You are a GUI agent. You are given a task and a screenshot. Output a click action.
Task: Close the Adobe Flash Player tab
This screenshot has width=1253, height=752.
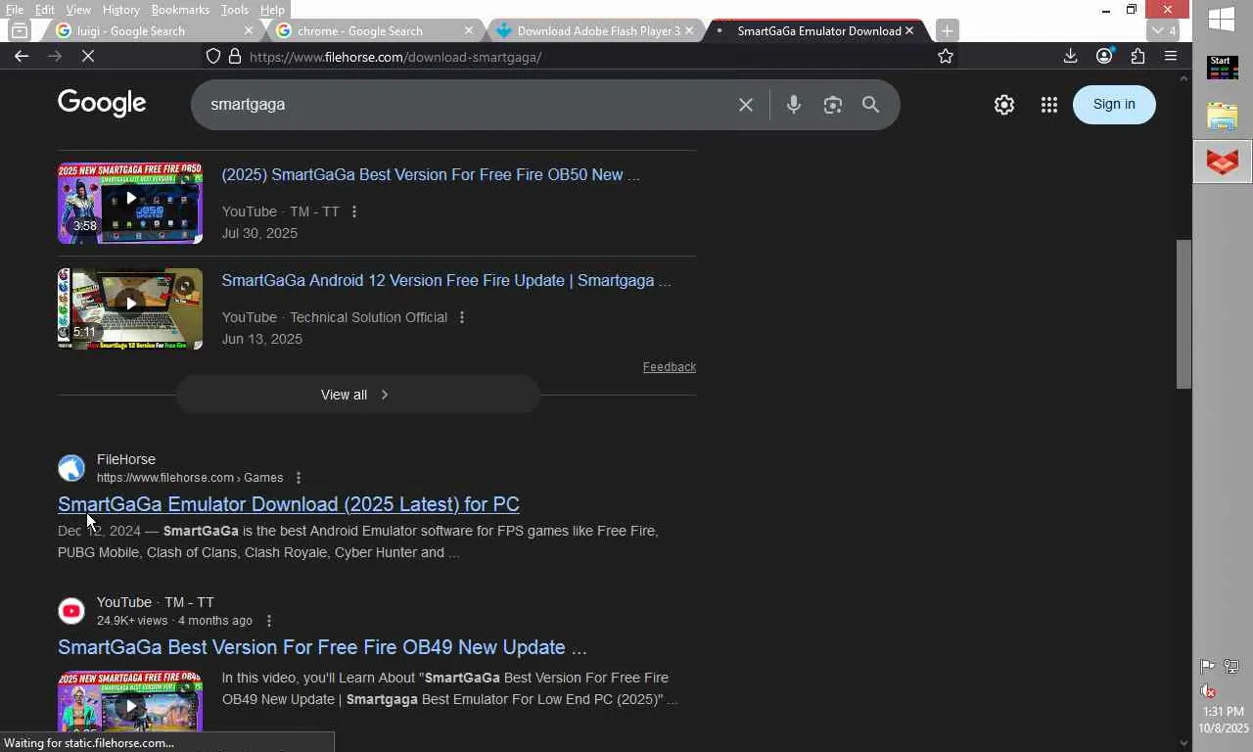pyautogui.click(x=688, y=30)
